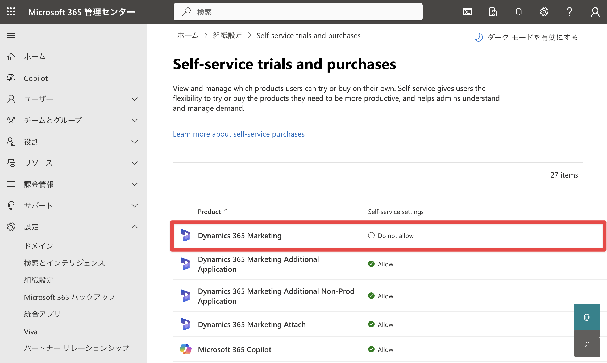The width and height of the screenshot is (607, 363).
Task: Select Dynamics 365 Marketing Additional Application row
Action: click(x=390, y=264)
